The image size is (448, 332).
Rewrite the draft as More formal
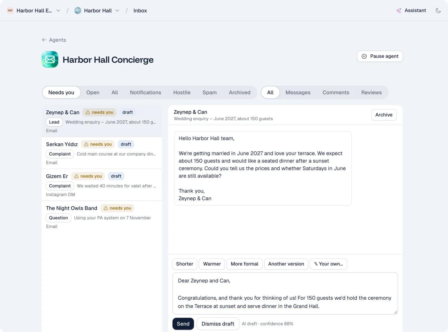point(244,264)
